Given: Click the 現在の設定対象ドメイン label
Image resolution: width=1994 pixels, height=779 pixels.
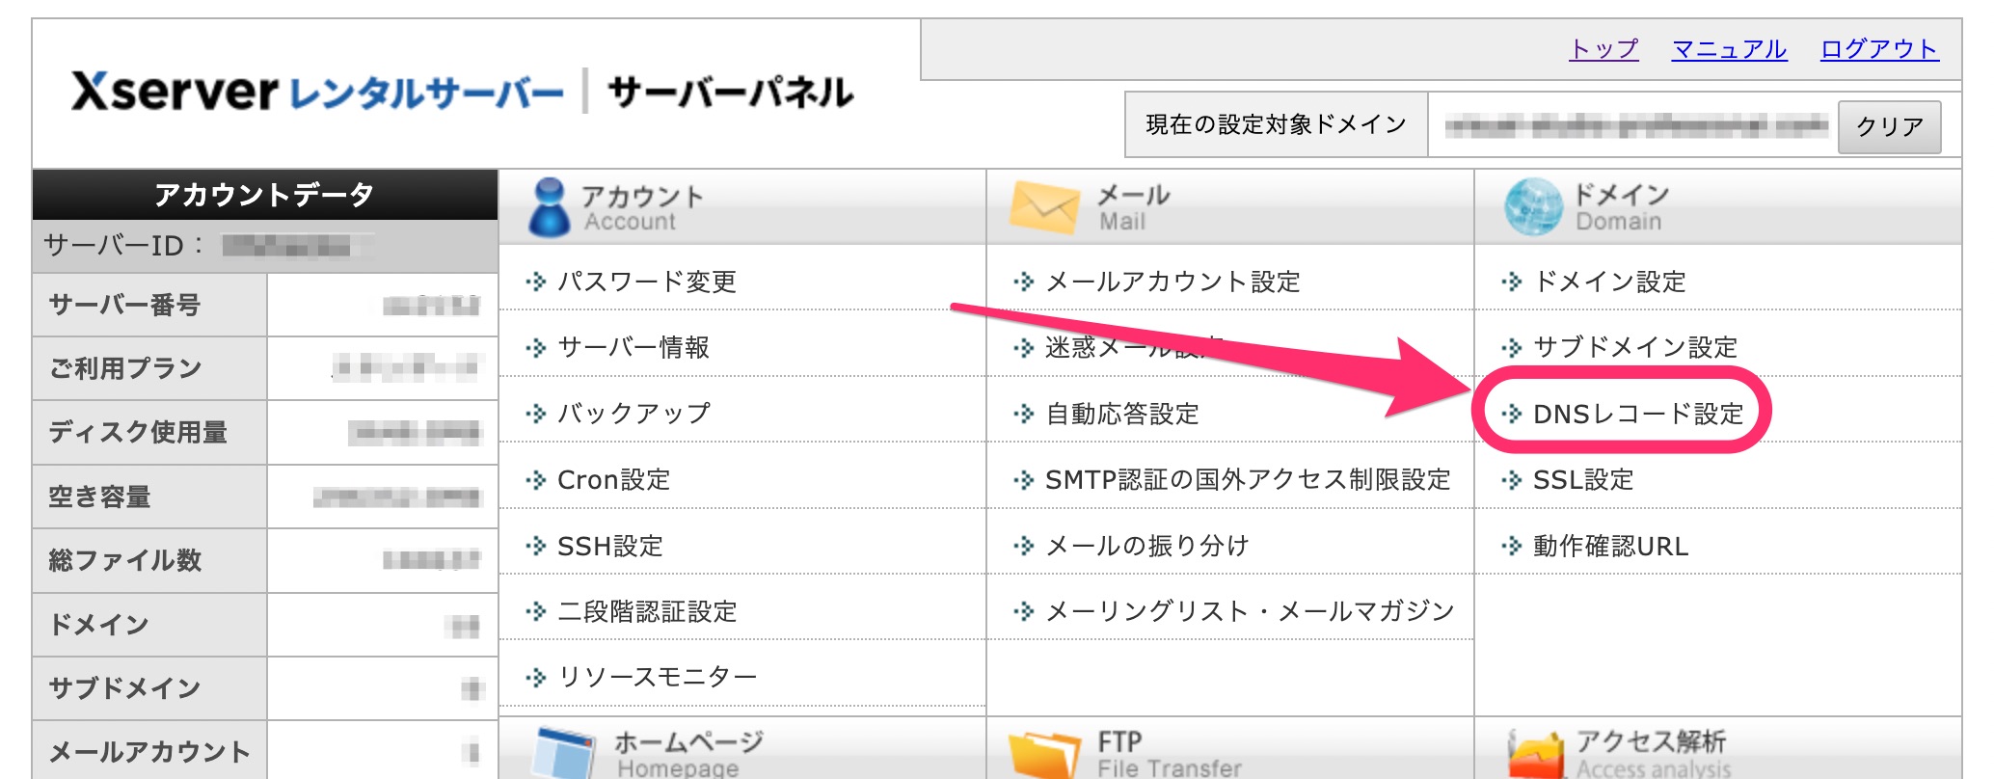Looking at the screenshot, I should click(1276, 124).
